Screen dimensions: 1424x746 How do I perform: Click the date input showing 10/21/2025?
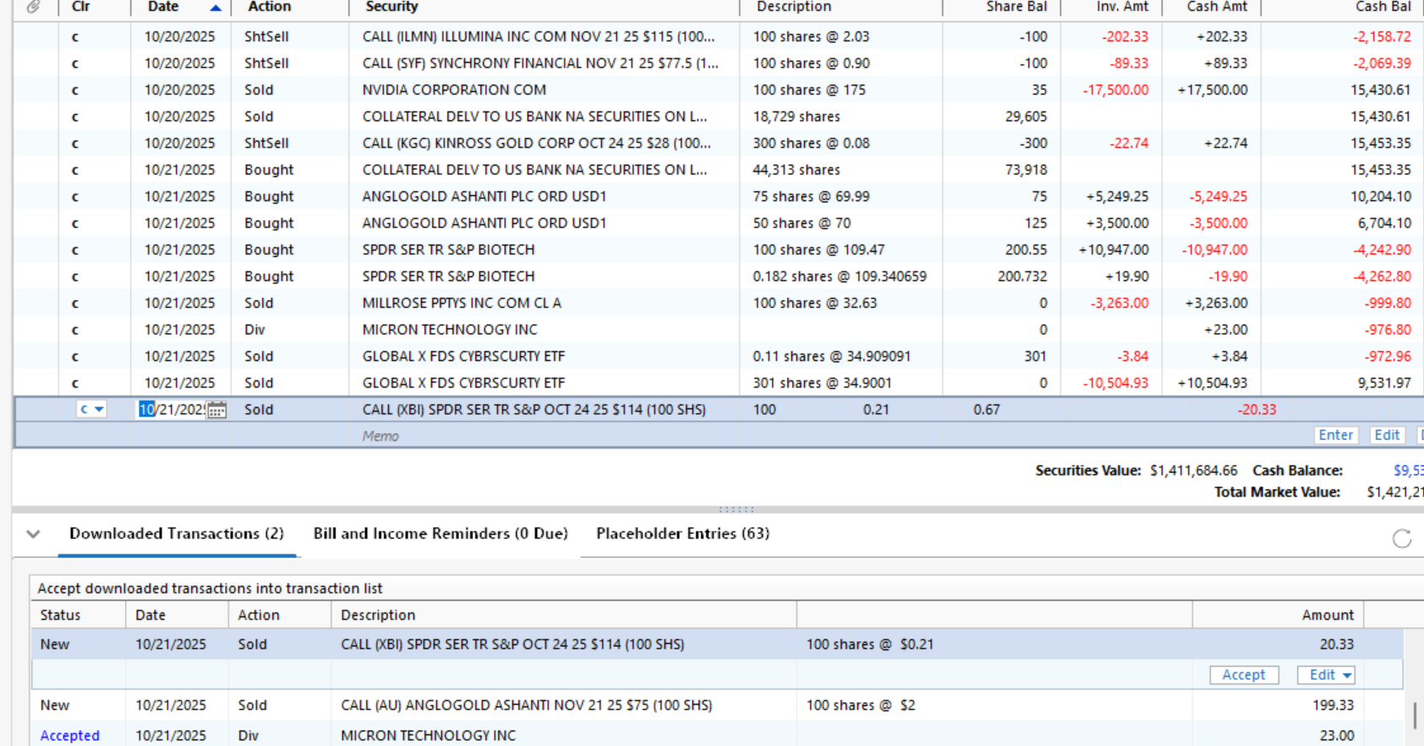tap(173, 409)
